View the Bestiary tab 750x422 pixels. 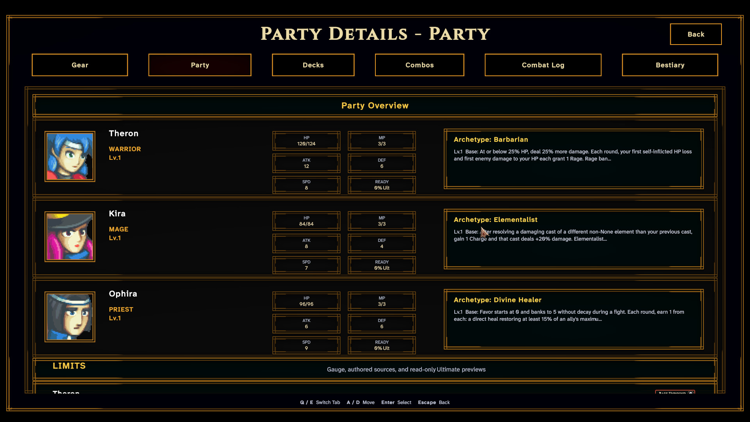coord(670,65)
